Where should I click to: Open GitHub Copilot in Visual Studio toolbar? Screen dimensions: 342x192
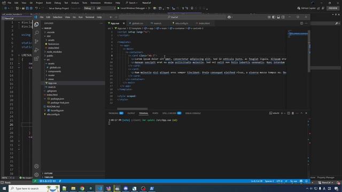(306, 9)
